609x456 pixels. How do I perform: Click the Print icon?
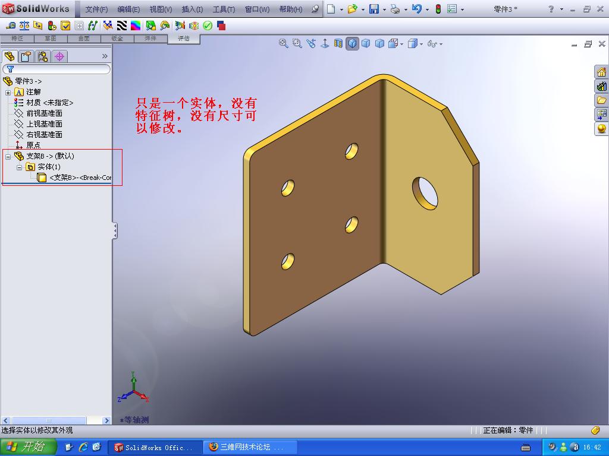tap(395, 9)
